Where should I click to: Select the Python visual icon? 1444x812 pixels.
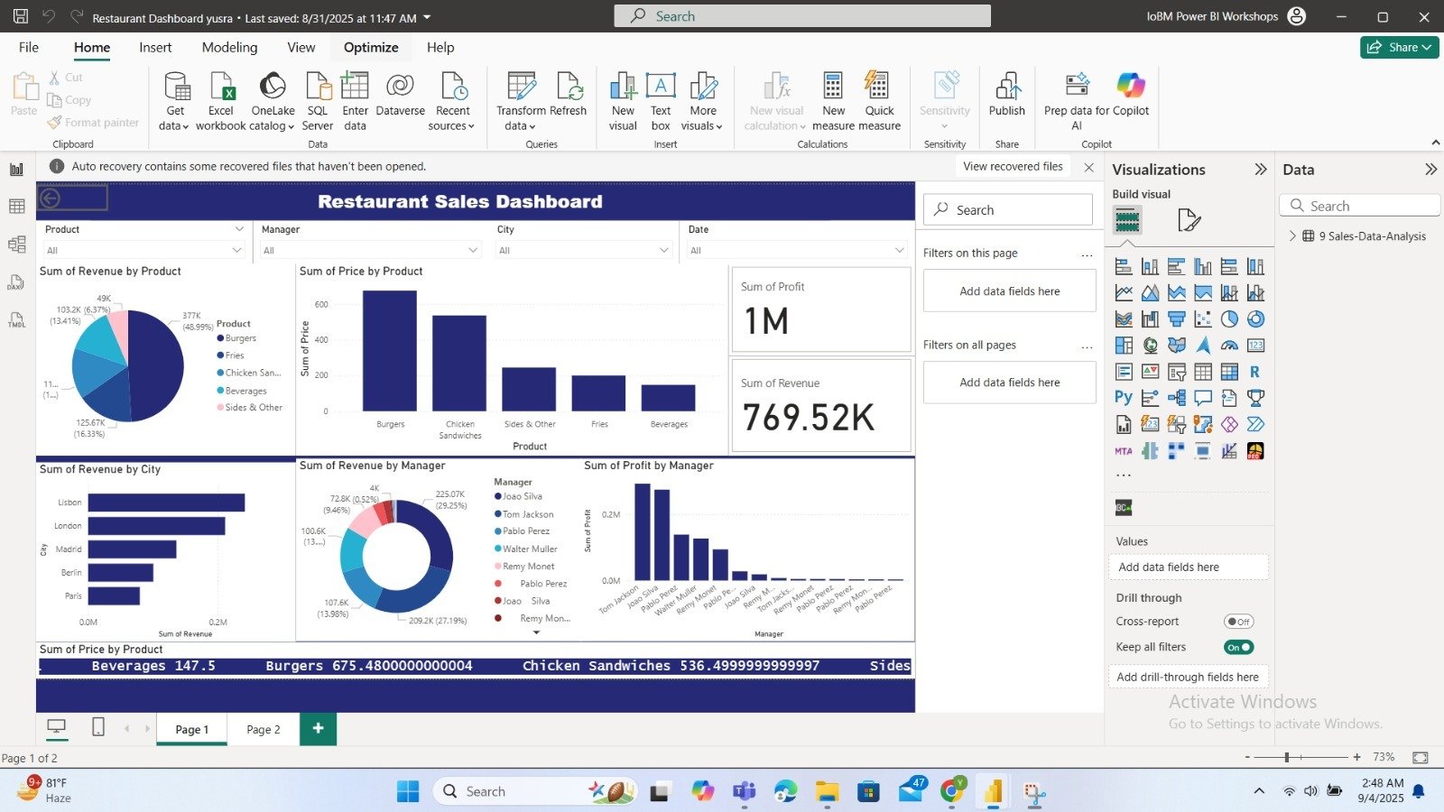1124,398
